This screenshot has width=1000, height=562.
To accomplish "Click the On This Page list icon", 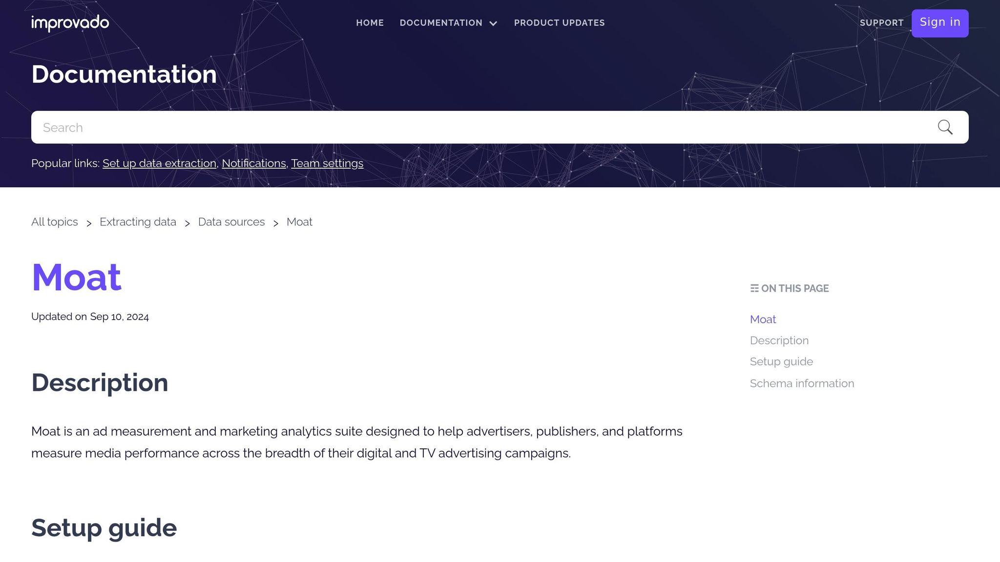I will [x=754, y=288].
